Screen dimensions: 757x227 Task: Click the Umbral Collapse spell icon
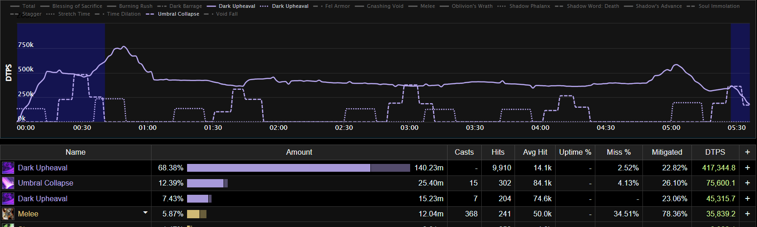coord(8,183)
